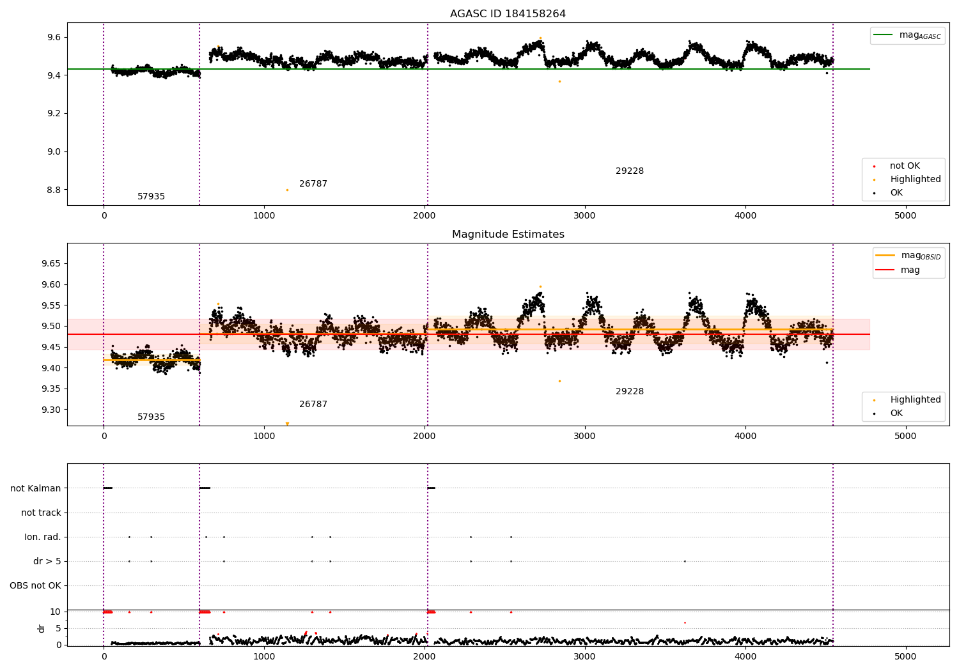Image resolution: width=959 pixels, height=671 pixels.
Task: Click the 9.50 y-axis tick in Magnitude Estimates plot
Action: tap(52, 327)
